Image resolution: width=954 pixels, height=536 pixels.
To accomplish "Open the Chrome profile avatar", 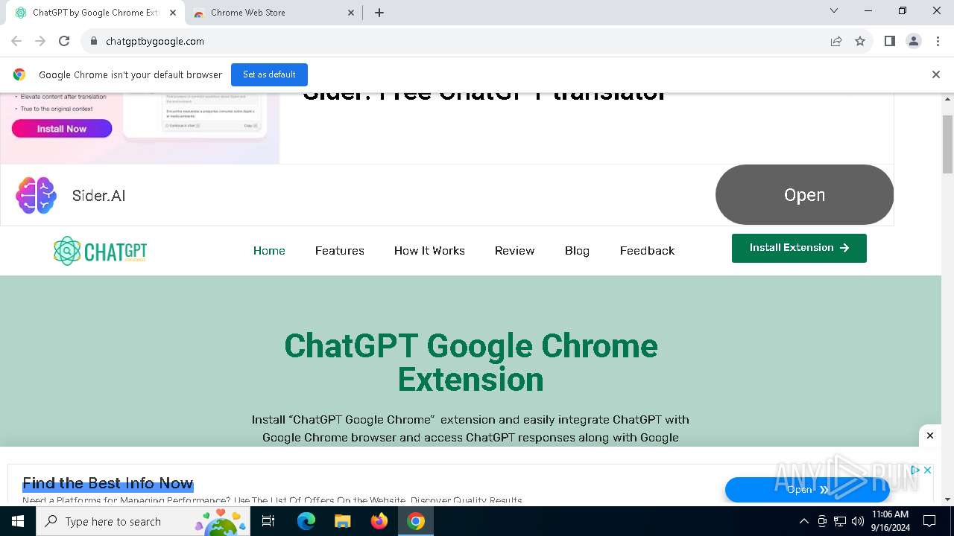I will point(914,41).
